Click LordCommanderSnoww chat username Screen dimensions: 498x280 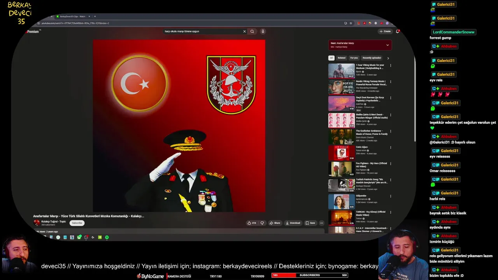[x=453, y=32]
